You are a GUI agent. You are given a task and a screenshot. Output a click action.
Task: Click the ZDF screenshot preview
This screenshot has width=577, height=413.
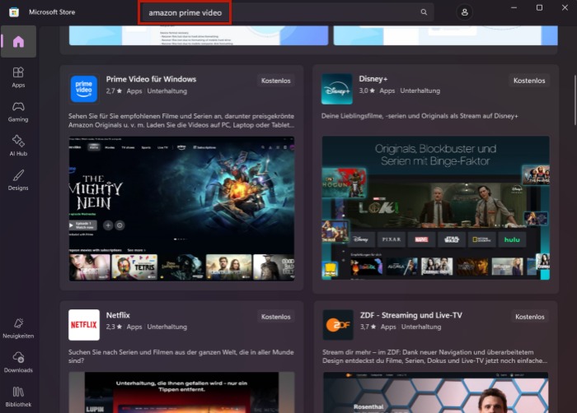436,392
